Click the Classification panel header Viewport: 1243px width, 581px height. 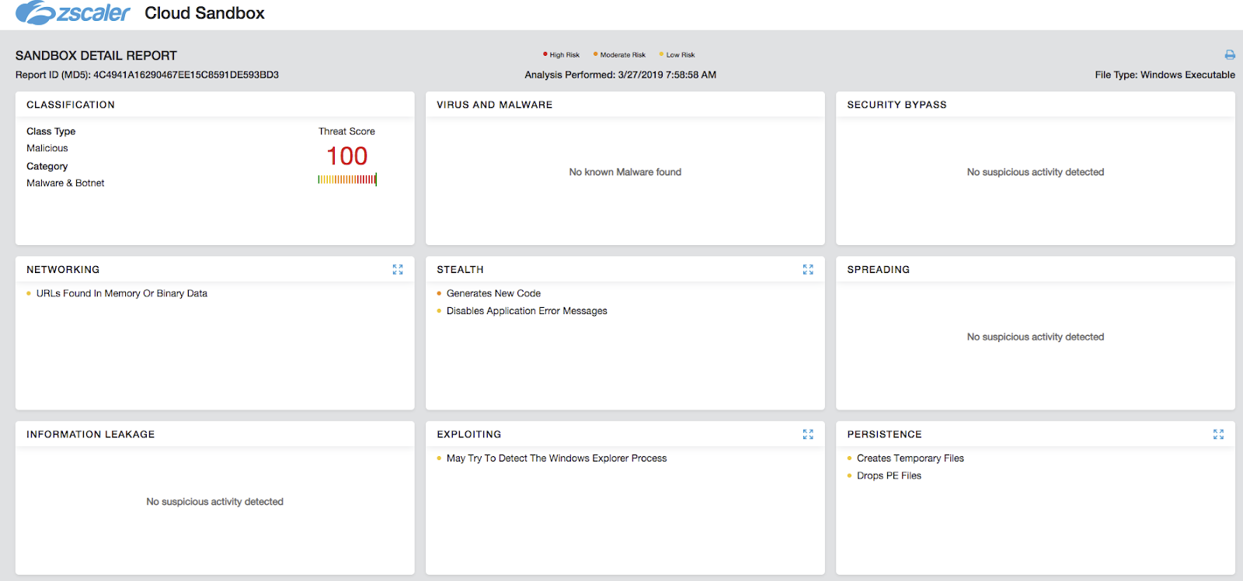tap(71, 105)
